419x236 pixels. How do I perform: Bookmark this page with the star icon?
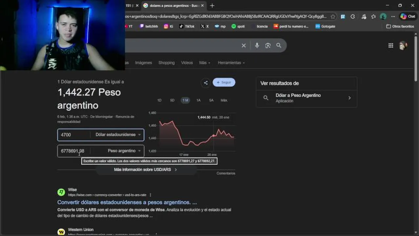pyautogui.click(x=333, y=16)
